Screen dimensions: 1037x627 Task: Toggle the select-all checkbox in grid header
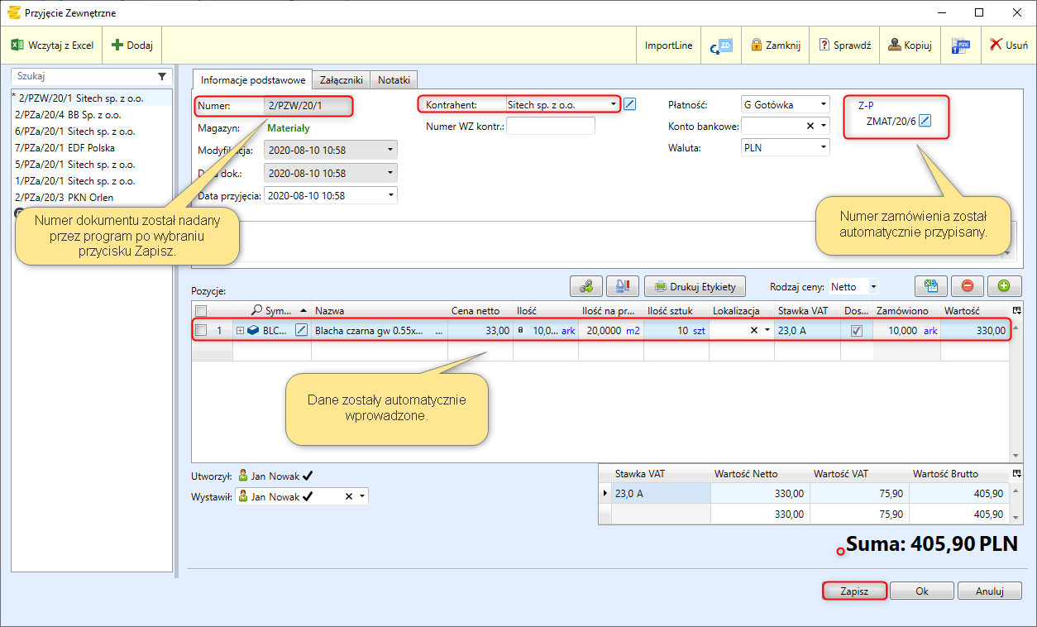[x=201, y=311]
